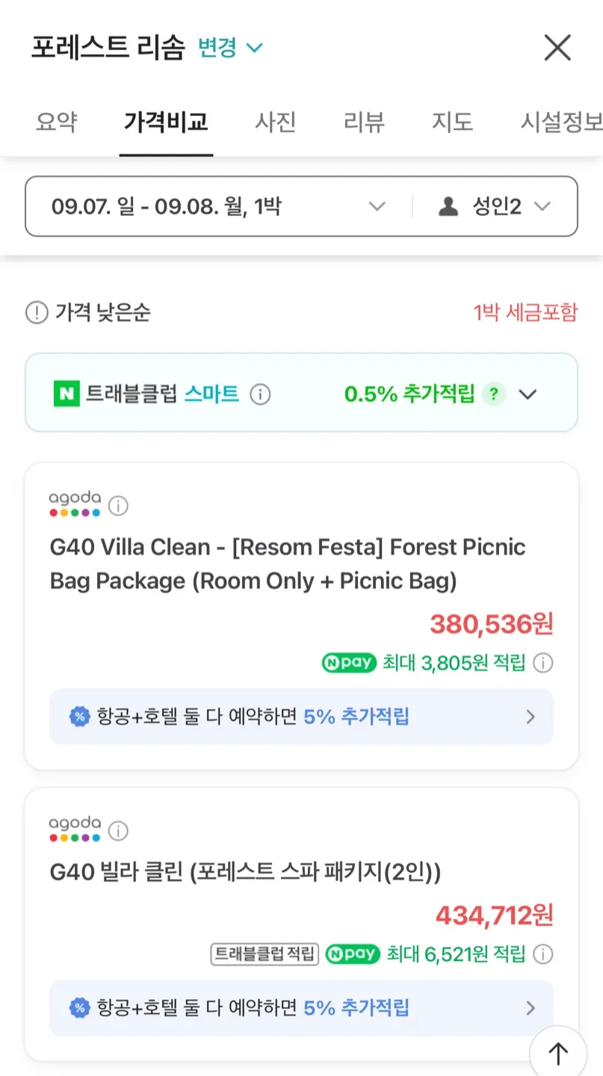Screen dimensions: 603x1076
Task: Tap first 항공+호텔 5% 추가적립 banner
Action: pos(301,717)
